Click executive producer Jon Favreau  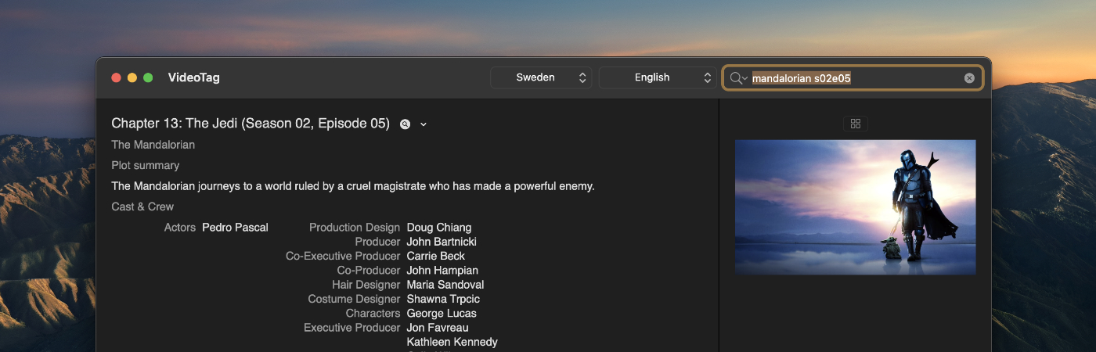[438, 328]
